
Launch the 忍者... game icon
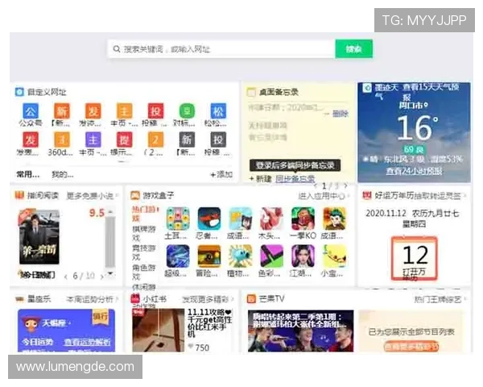point(208,218)
